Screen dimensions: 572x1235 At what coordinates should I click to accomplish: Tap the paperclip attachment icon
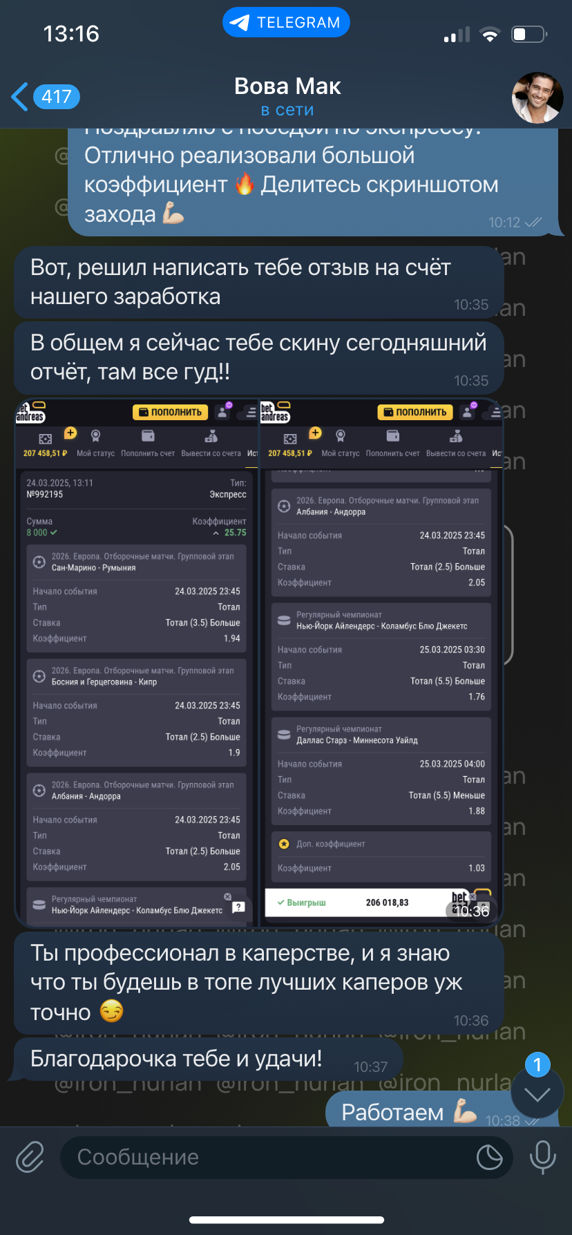coord(30,1156)
